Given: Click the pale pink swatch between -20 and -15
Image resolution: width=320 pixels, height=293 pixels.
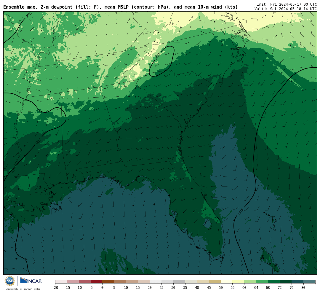Looking at the screenshot, I should (x=61, y=282).
